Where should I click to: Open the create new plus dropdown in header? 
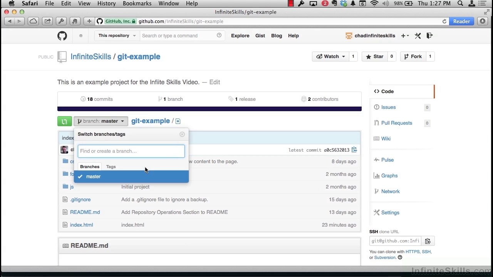pyautogui.click(x=405, y=36)
